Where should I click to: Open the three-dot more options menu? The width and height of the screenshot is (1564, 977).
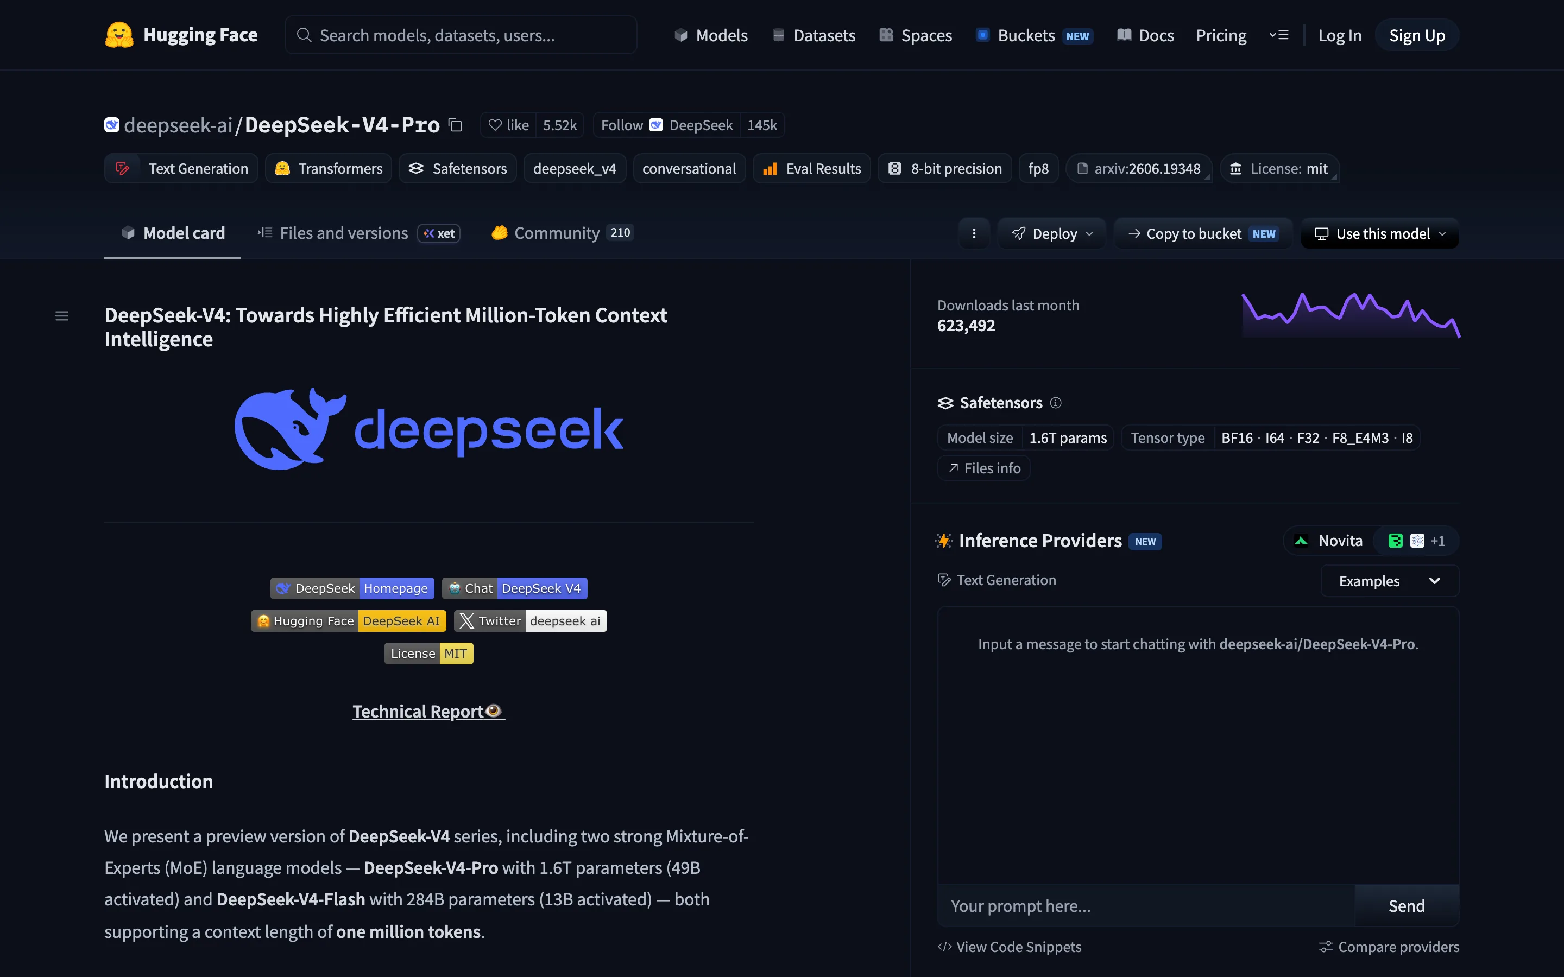coord(974,233)
